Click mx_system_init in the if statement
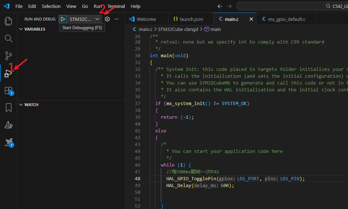 (186, 103)
